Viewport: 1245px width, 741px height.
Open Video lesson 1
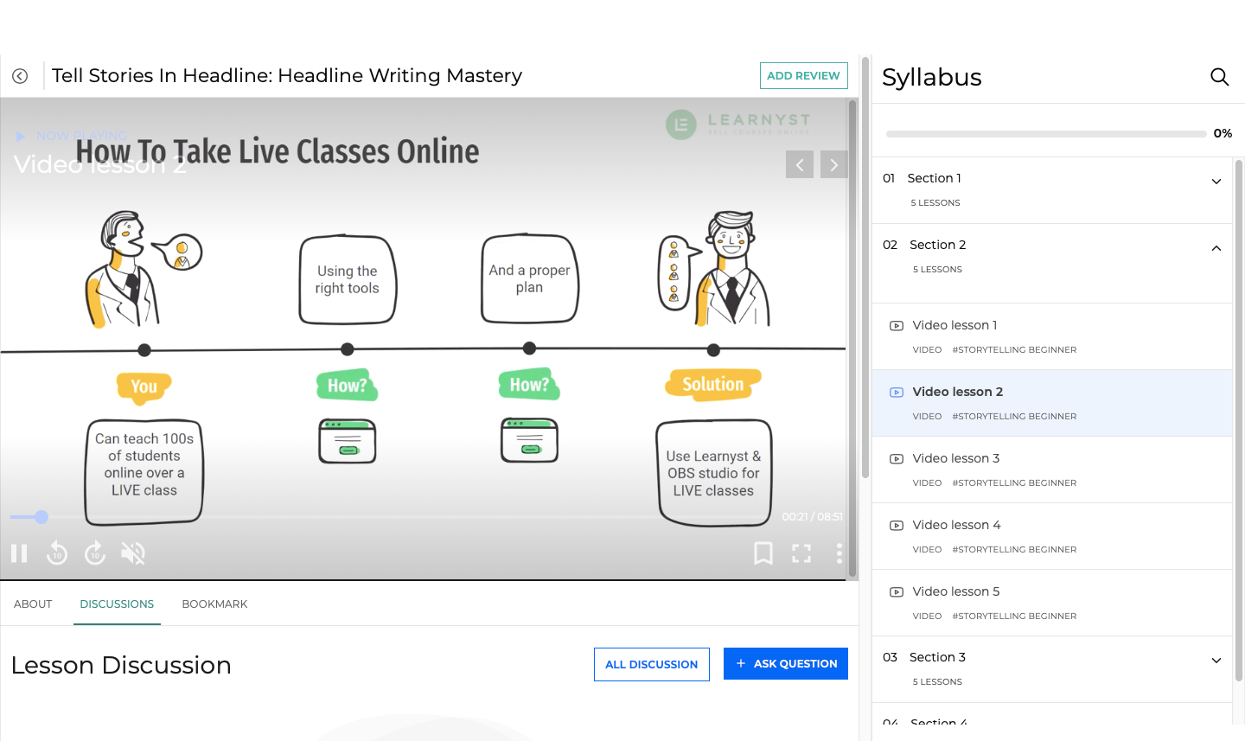tap(1051, 336)
